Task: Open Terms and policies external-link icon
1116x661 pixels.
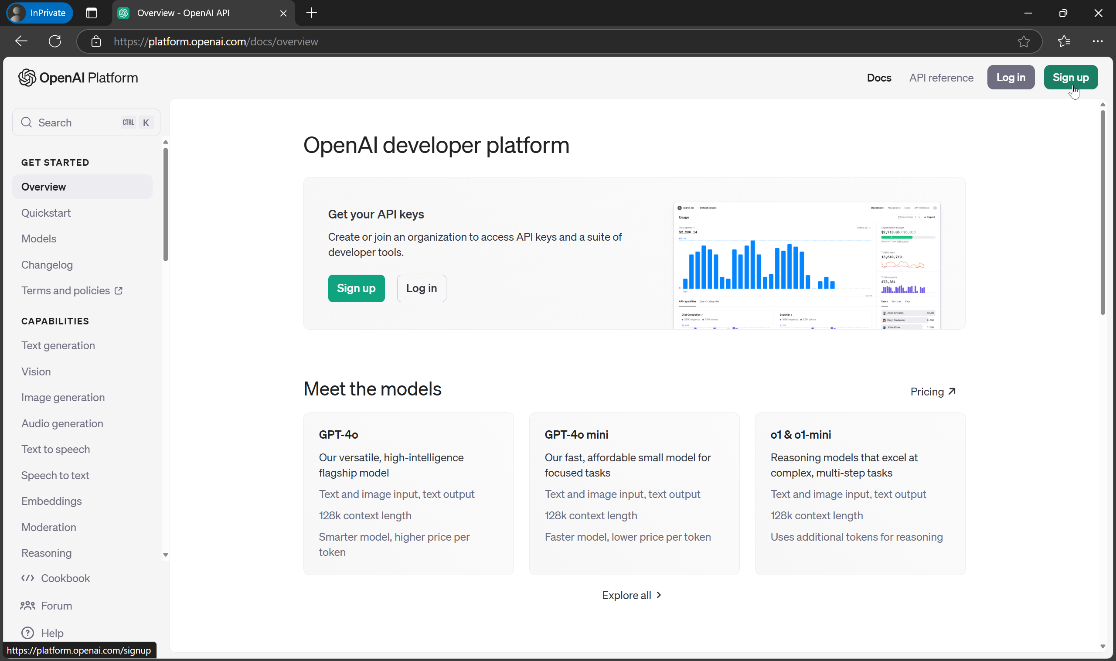Action: click(119, 290)
